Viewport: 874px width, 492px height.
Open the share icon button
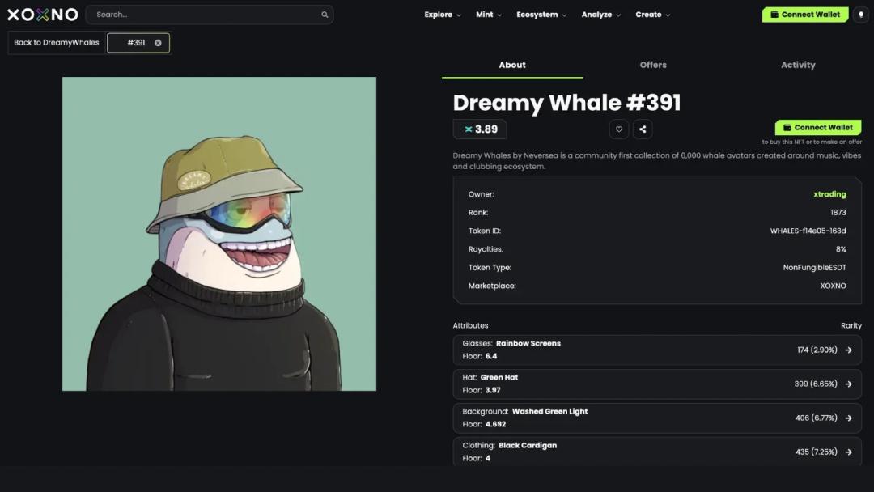(x=643, y=129)
